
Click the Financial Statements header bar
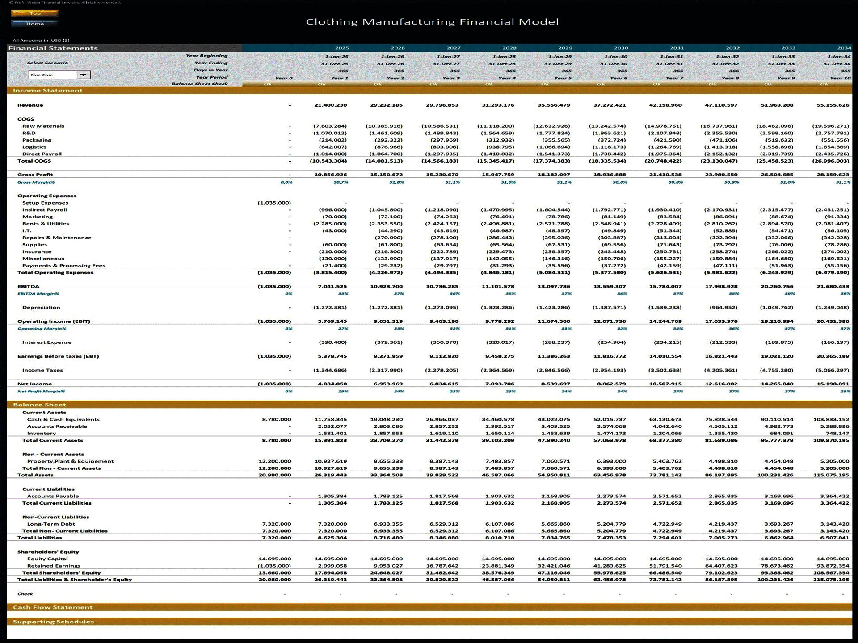(54, 47)
